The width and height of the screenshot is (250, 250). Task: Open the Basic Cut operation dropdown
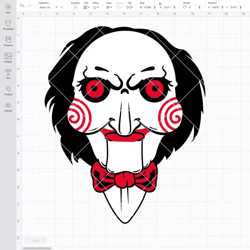(48, 7)
